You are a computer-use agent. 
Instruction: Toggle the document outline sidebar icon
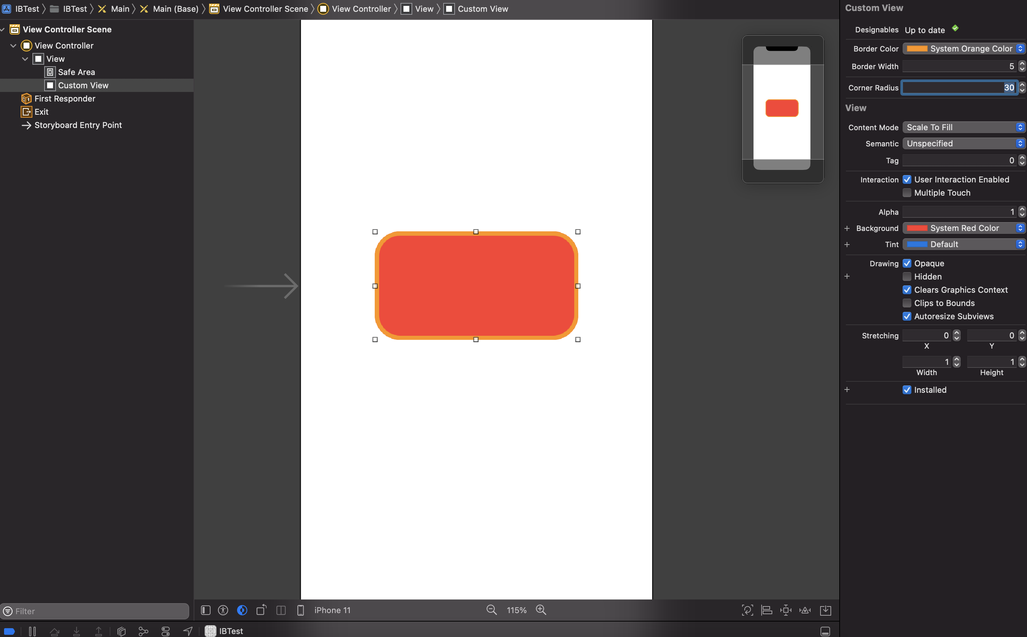205,610
